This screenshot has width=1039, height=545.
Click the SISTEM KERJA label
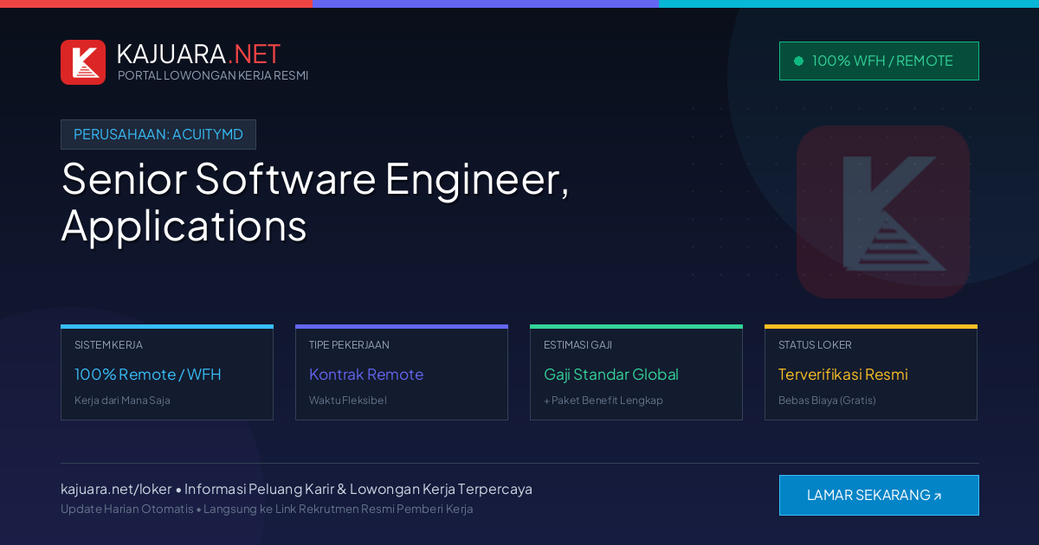[x=108, y=344]
